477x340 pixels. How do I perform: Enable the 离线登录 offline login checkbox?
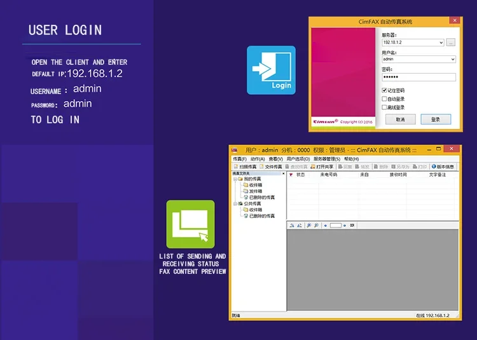(384, 107)
